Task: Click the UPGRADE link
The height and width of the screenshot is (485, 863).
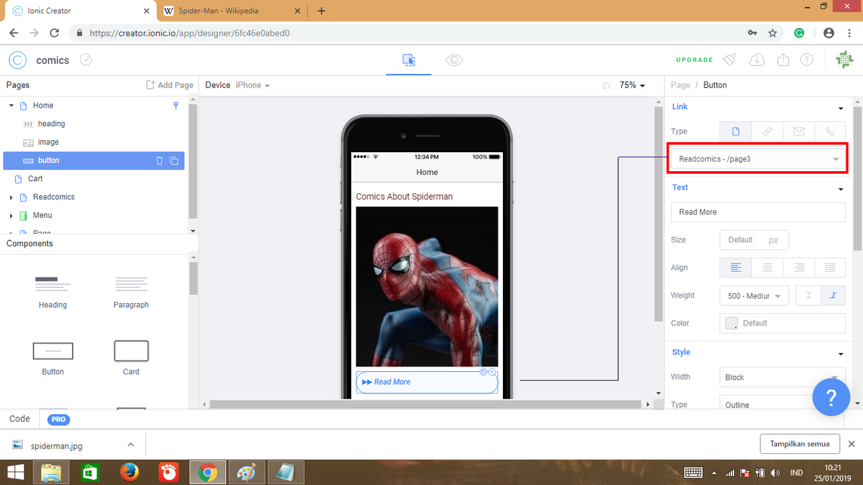Action: (x=694, y=60)
